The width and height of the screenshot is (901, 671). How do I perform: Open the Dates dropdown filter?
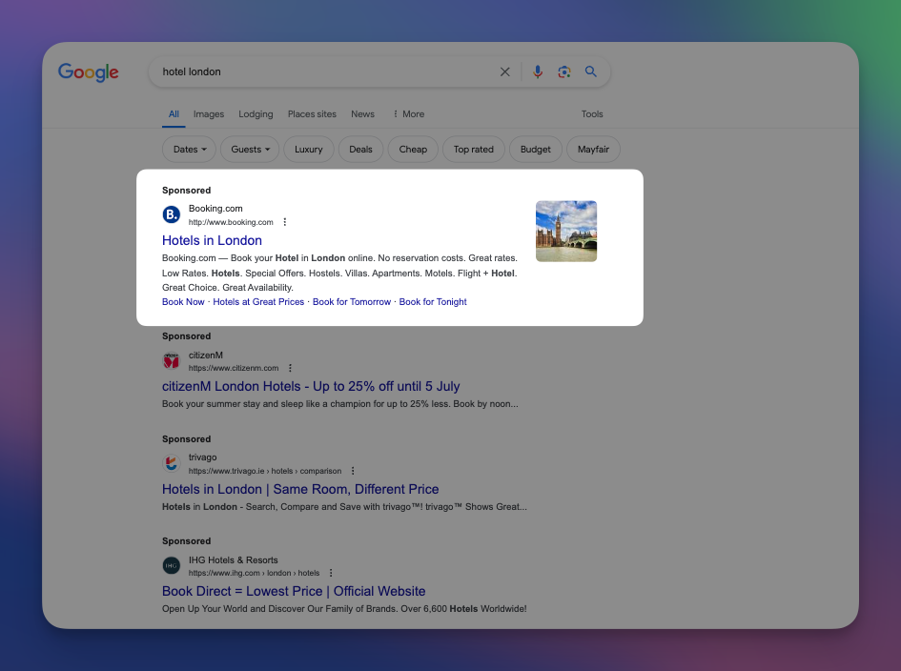189,150
